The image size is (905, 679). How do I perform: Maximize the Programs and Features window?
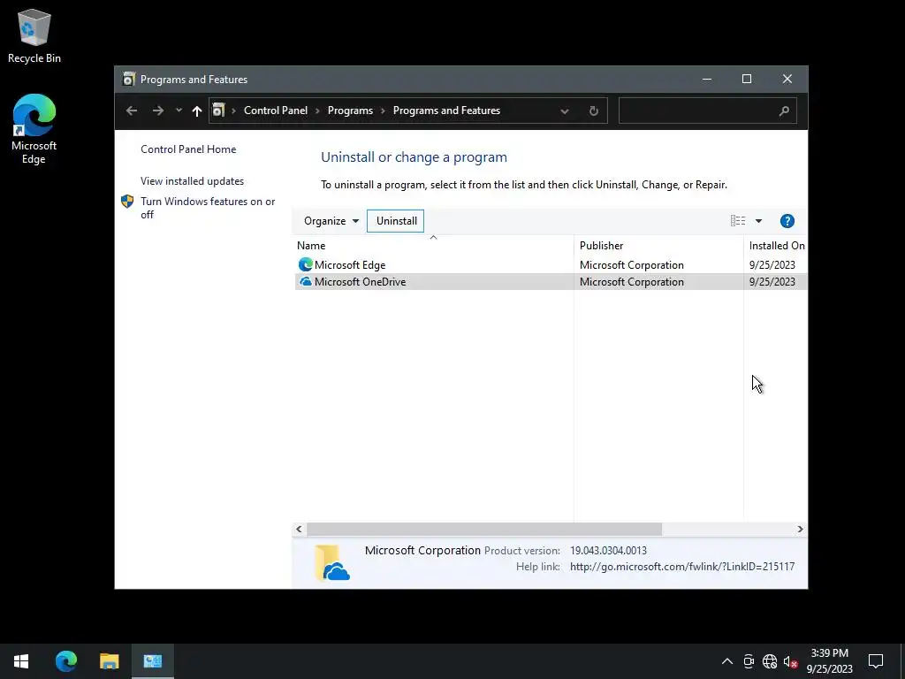click(x=747, y=79)
